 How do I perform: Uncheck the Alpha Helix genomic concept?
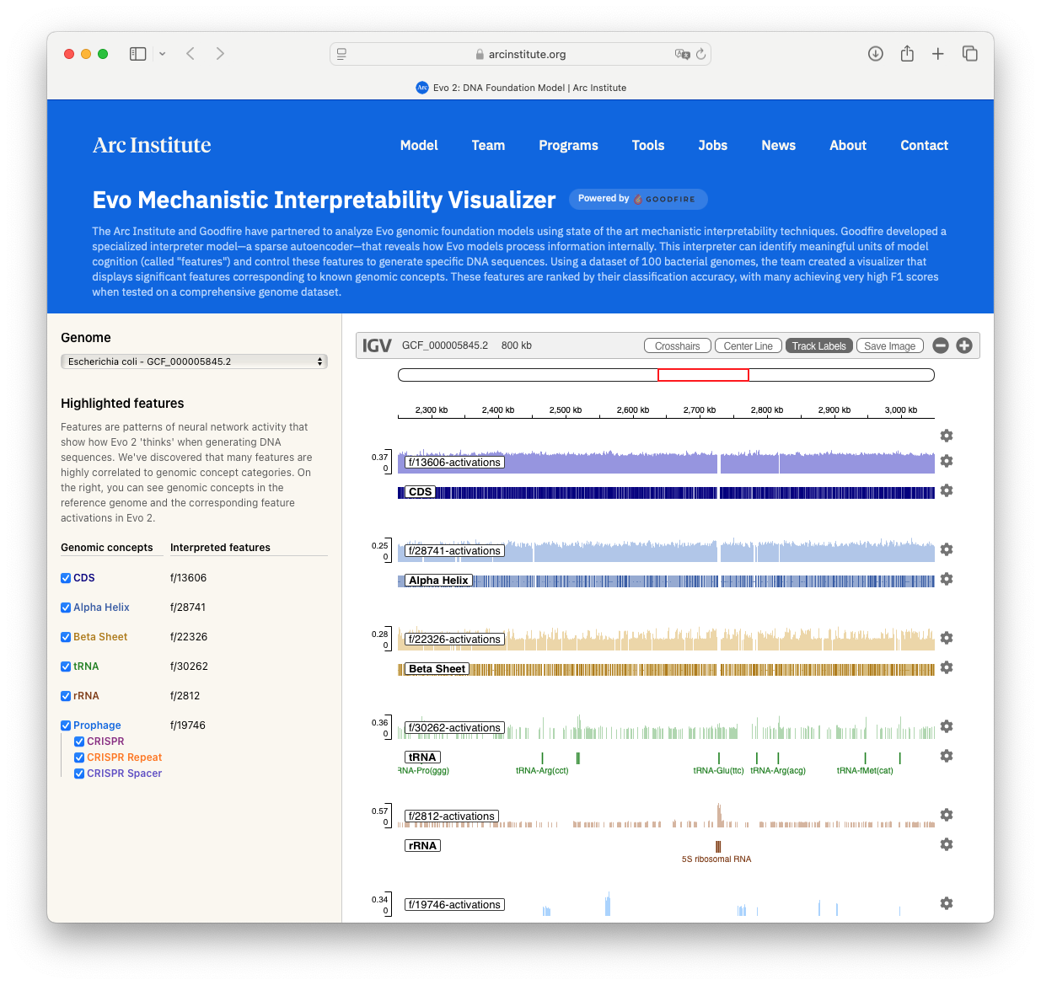[66, 608]
